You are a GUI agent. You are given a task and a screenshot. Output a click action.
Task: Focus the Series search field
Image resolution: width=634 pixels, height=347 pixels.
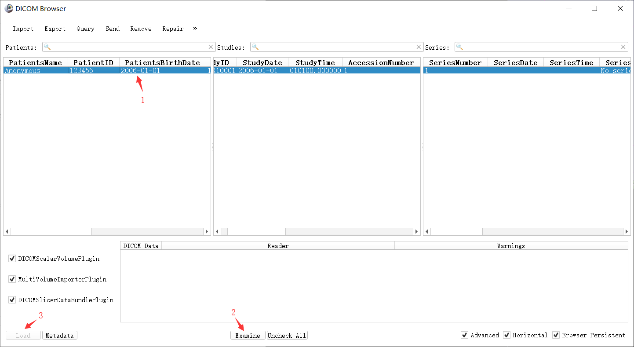[x=541, y=47]
